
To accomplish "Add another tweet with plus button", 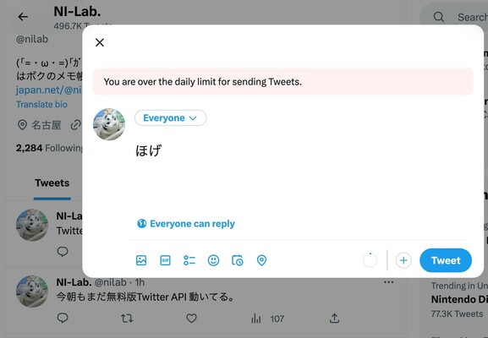I will [403, 260].
